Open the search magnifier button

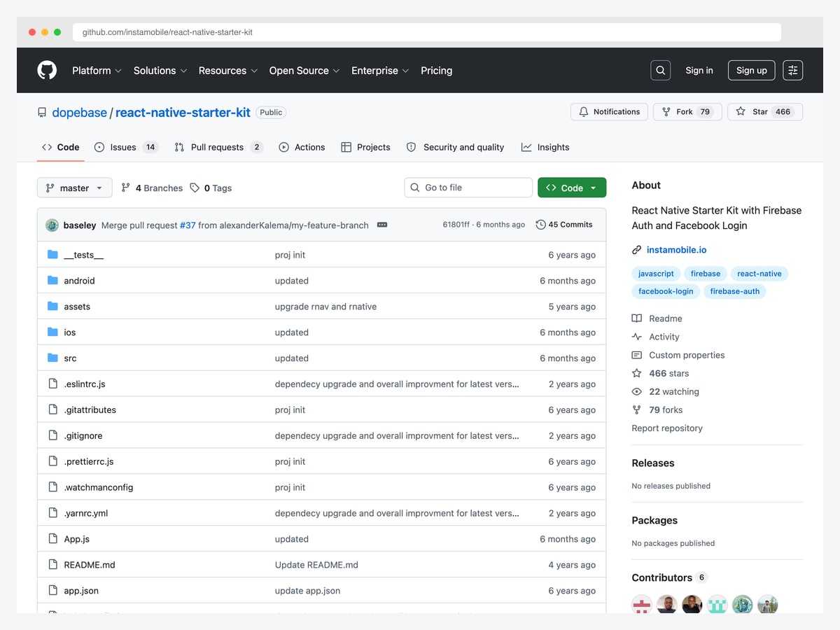click(660, 70)
